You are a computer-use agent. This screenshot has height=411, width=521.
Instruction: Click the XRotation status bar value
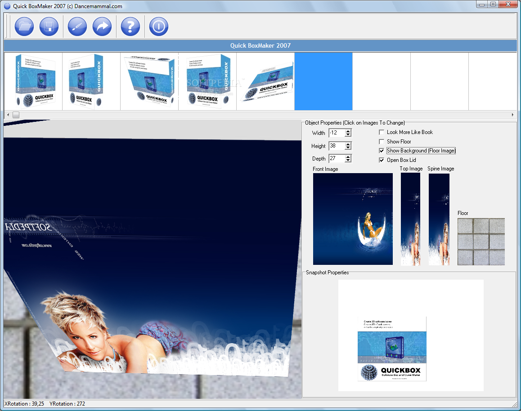point(24,404)
